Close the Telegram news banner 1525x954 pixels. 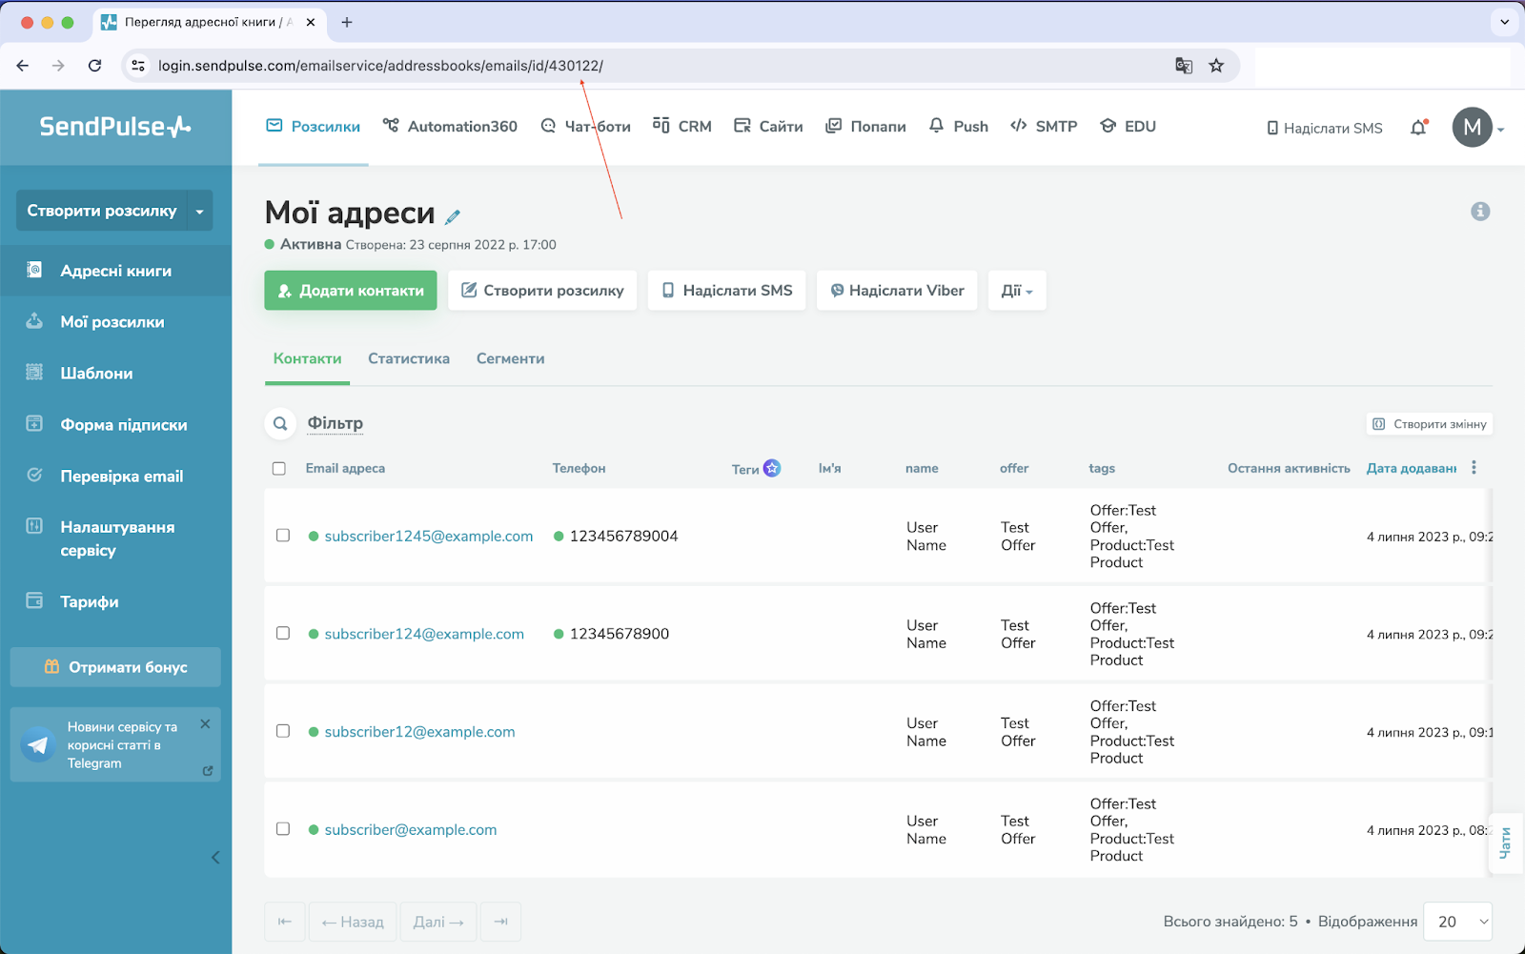(205, 724)
